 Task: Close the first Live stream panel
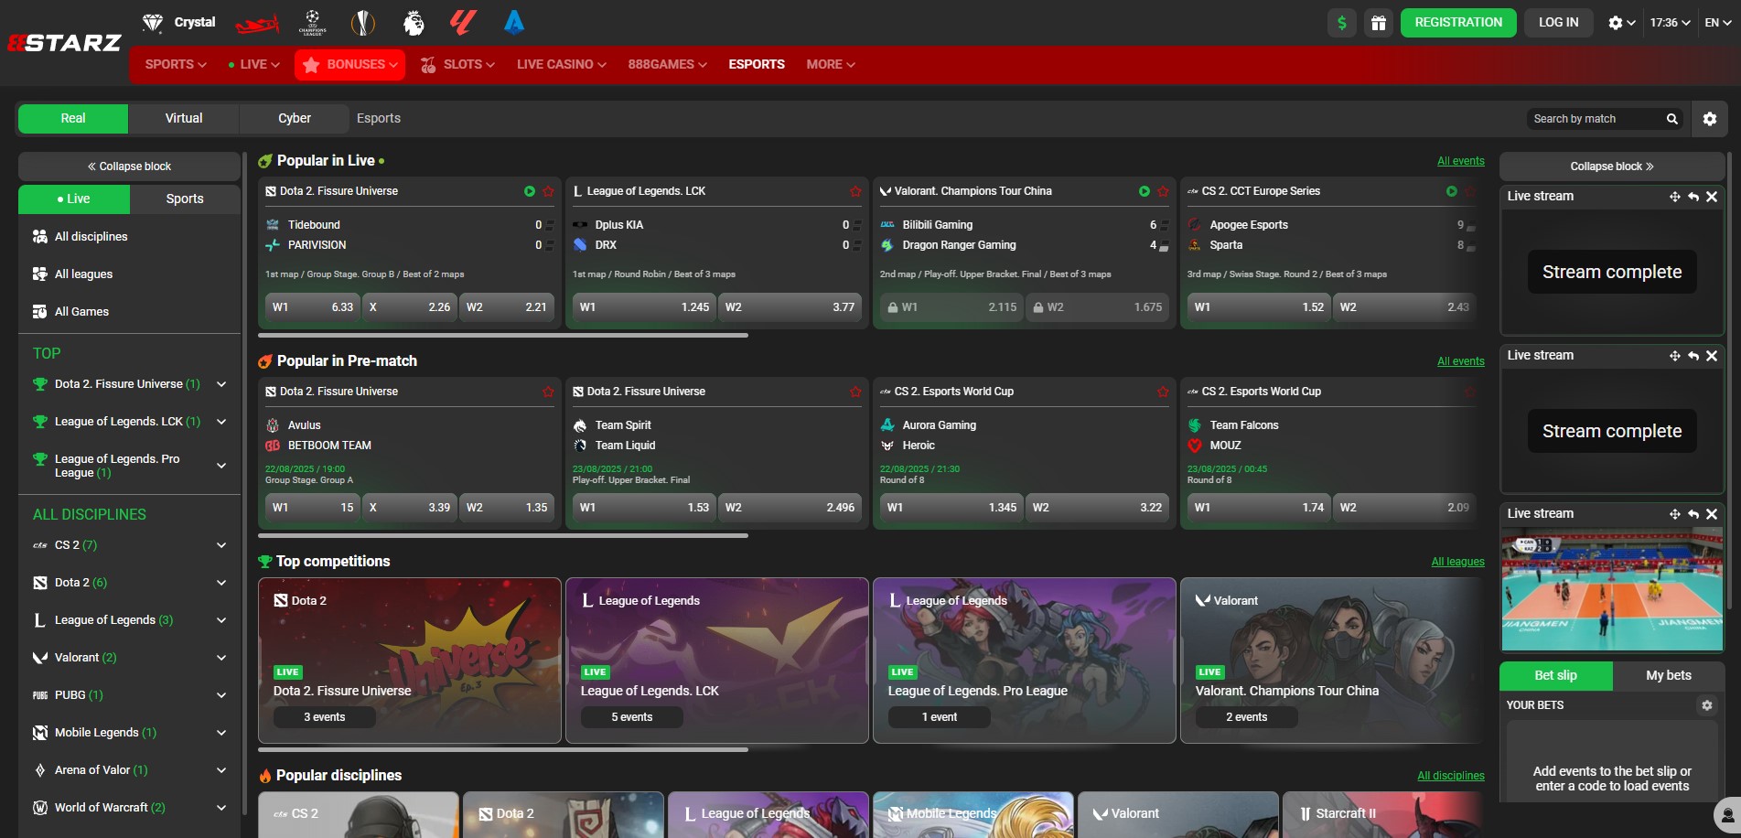pyautogui.click(x=1712, y=197)
